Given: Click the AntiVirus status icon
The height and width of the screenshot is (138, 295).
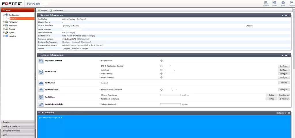Looking at the screenshot, I should (161, 70).
